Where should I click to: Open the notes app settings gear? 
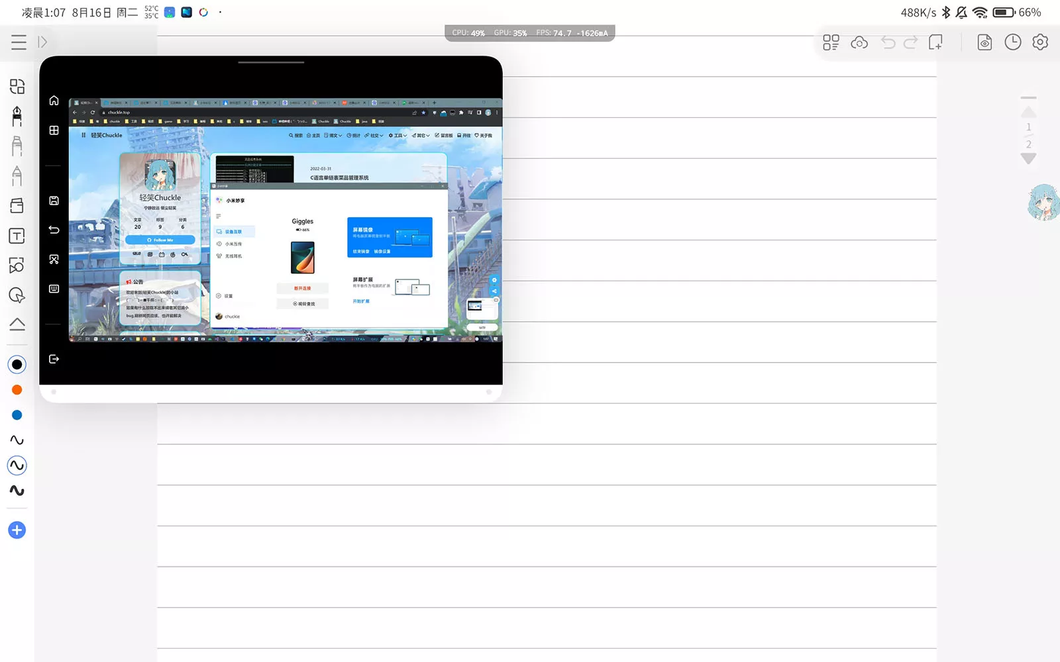coord(1041,42)
